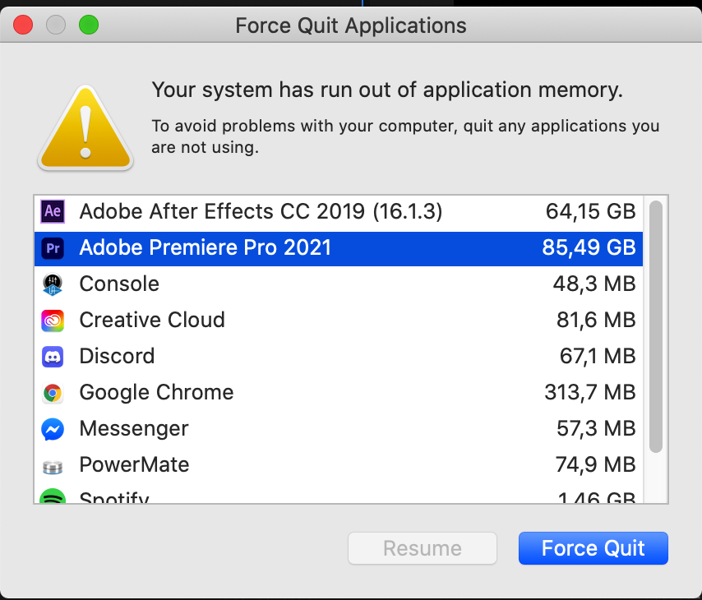Image resolution: width=702 pixels, height=600 pixels.
Task: Click the Creative Cloud icon
Action: point(53,321)
